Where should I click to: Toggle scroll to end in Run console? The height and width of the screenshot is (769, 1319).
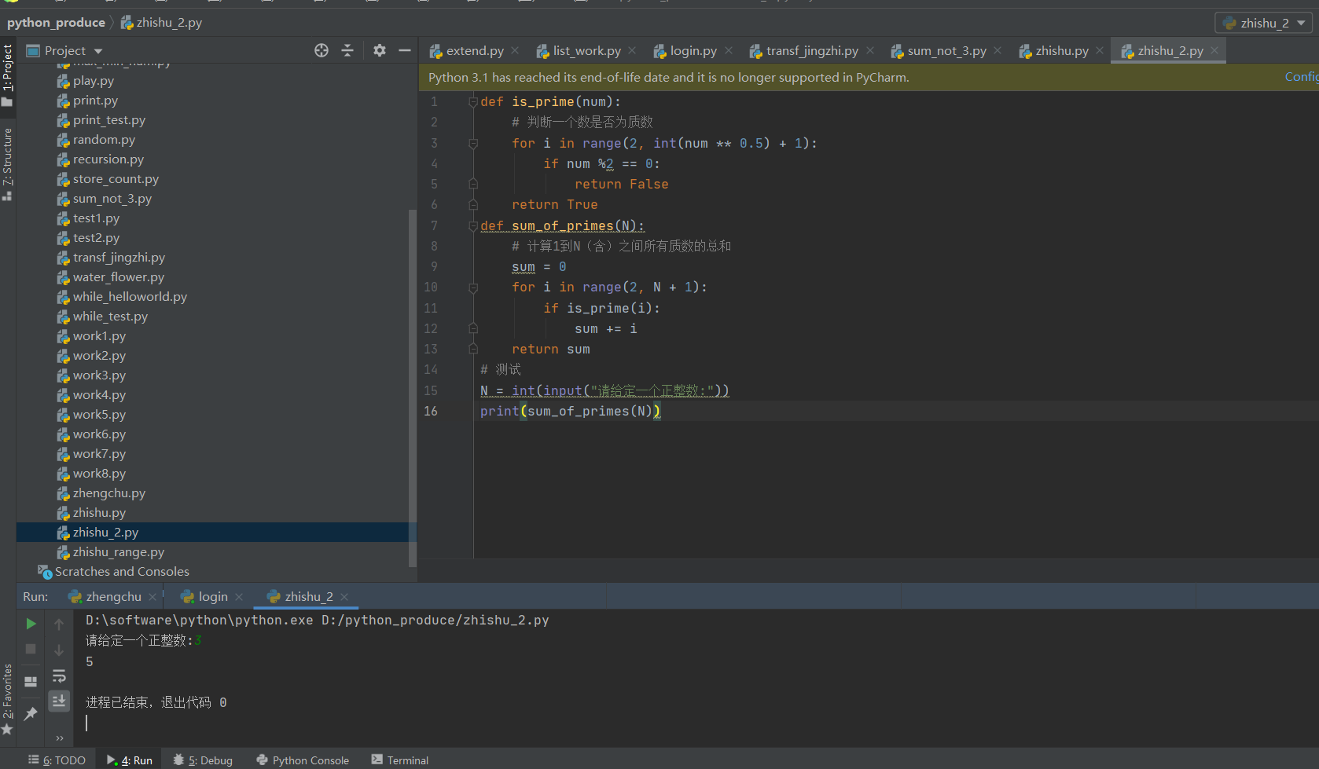tap(59, 701)
